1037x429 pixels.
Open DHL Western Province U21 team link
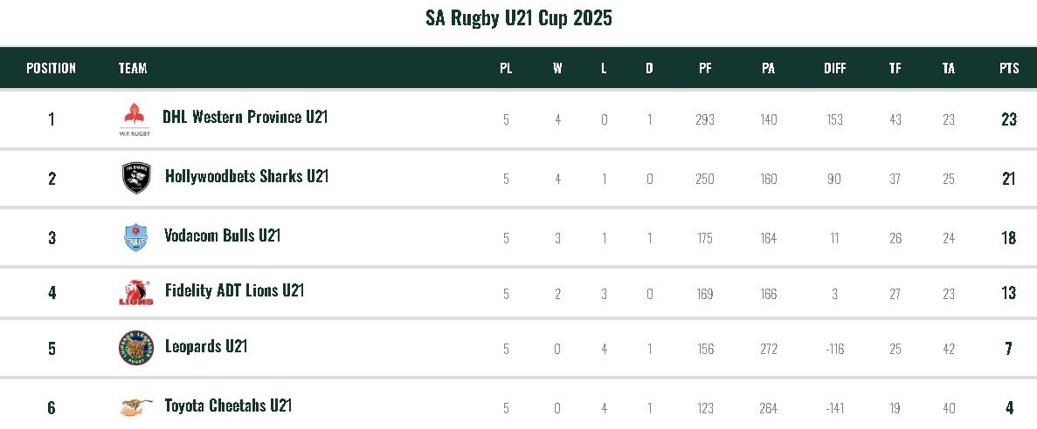pyautogui.click(x=245, y=117)
